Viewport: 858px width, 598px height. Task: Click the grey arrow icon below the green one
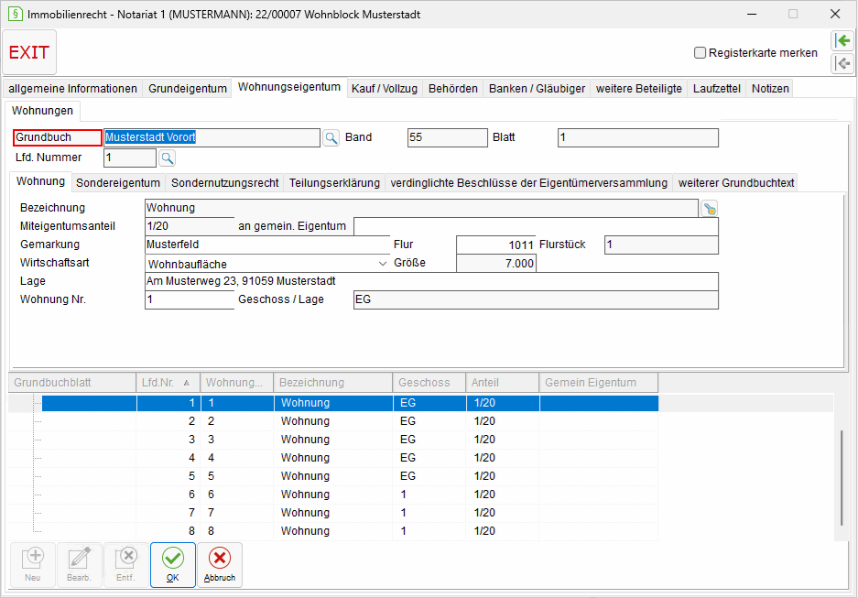pos(842,63)
